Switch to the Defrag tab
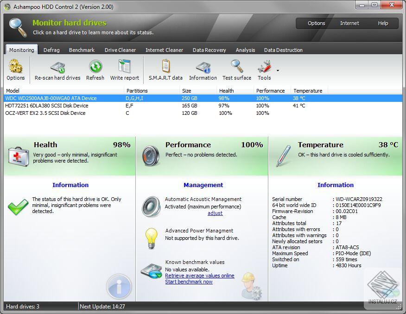Image resolution: width=406 pixels, height=314 pixels. click(x=51, y=50)
